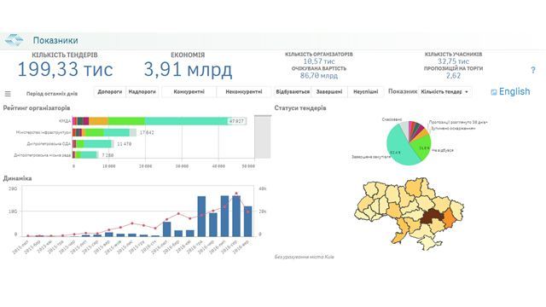Toggle the Конкурентні filter
The image size is (546, 307).
click(x=189, y=92)
